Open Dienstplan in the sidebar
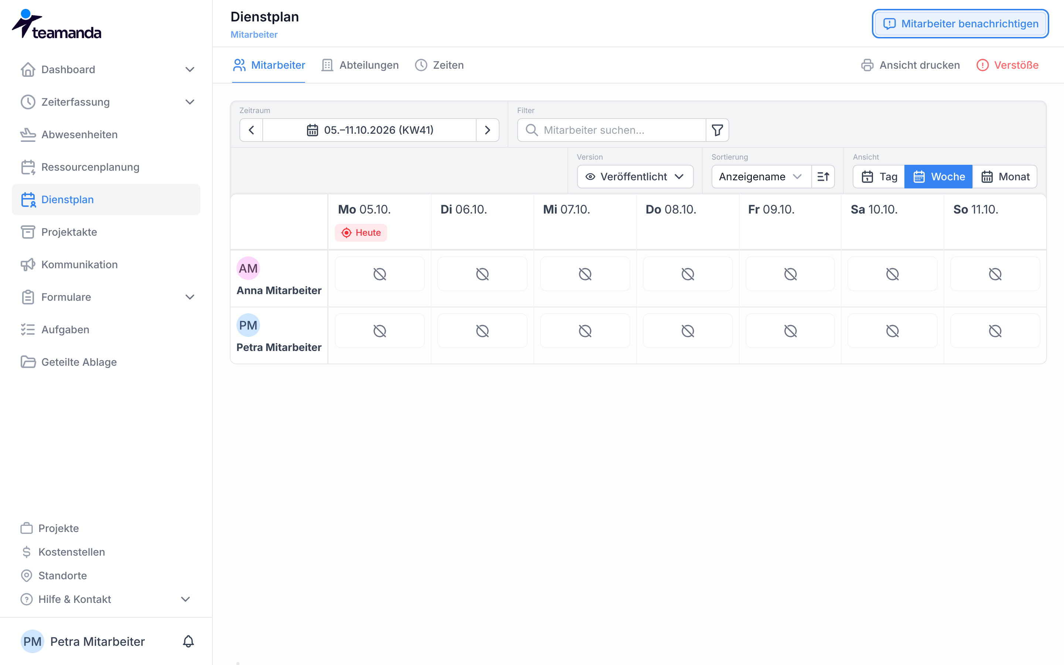 tap(106, 199)
